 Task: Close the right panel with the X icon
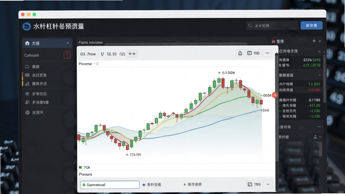(320, 41)
